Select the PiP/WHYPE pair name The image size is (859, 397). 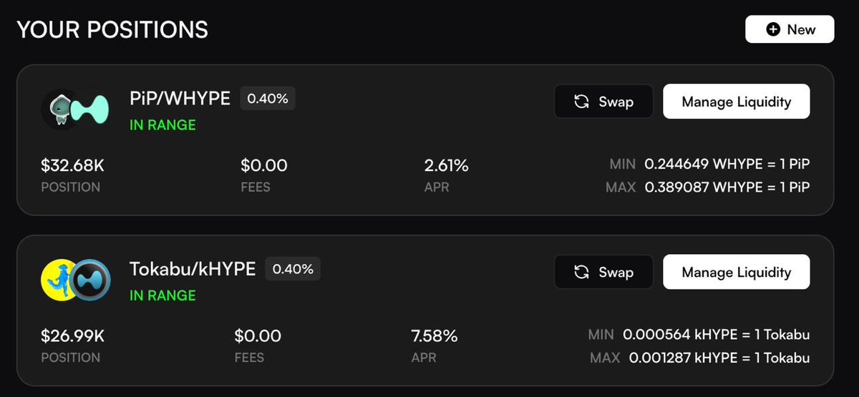point(180,98)
